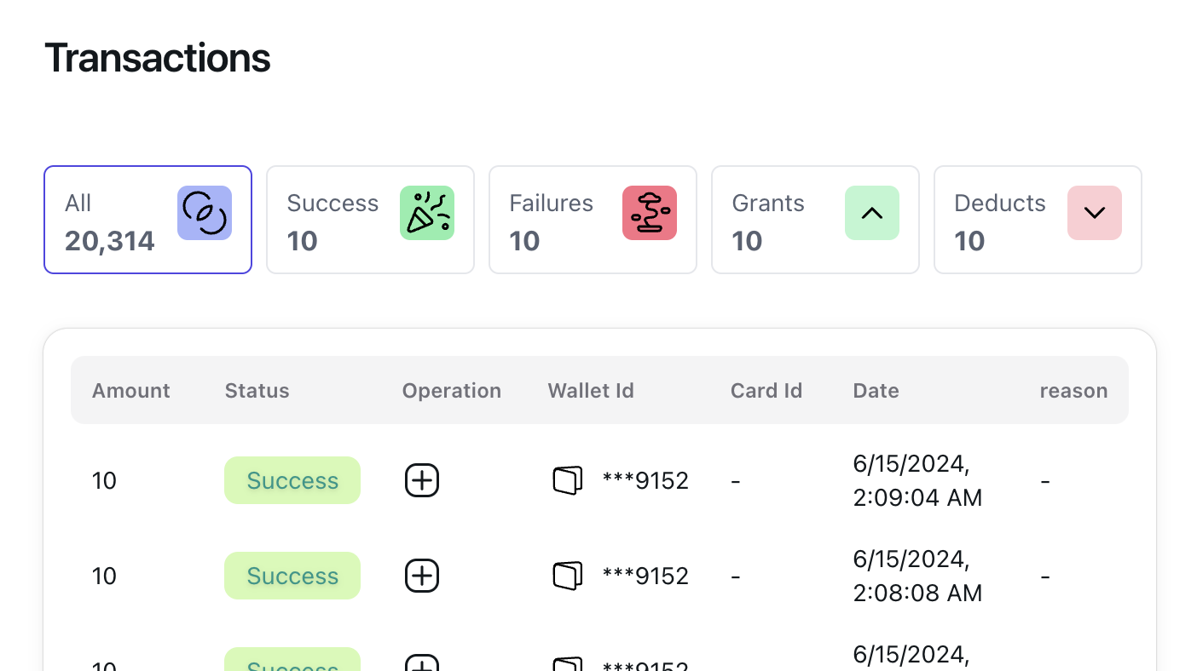Click the Operation column header

coord(452,391)
